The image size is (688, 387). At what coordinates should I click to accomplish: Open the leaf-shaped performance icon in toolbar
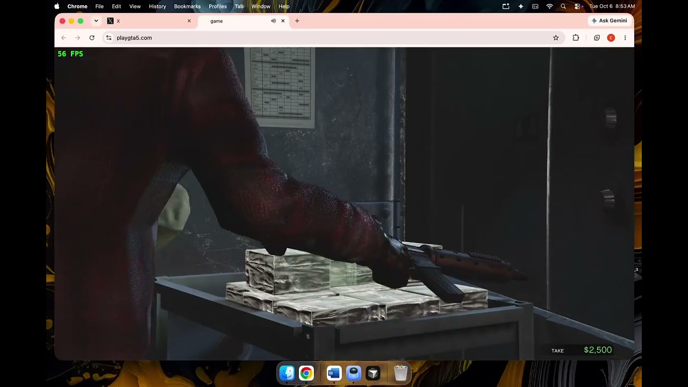click(x=597, y=38)
